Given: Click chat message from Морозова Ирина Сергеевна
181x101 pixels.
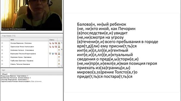Looking at the screenshot, I should pos(14,76).
